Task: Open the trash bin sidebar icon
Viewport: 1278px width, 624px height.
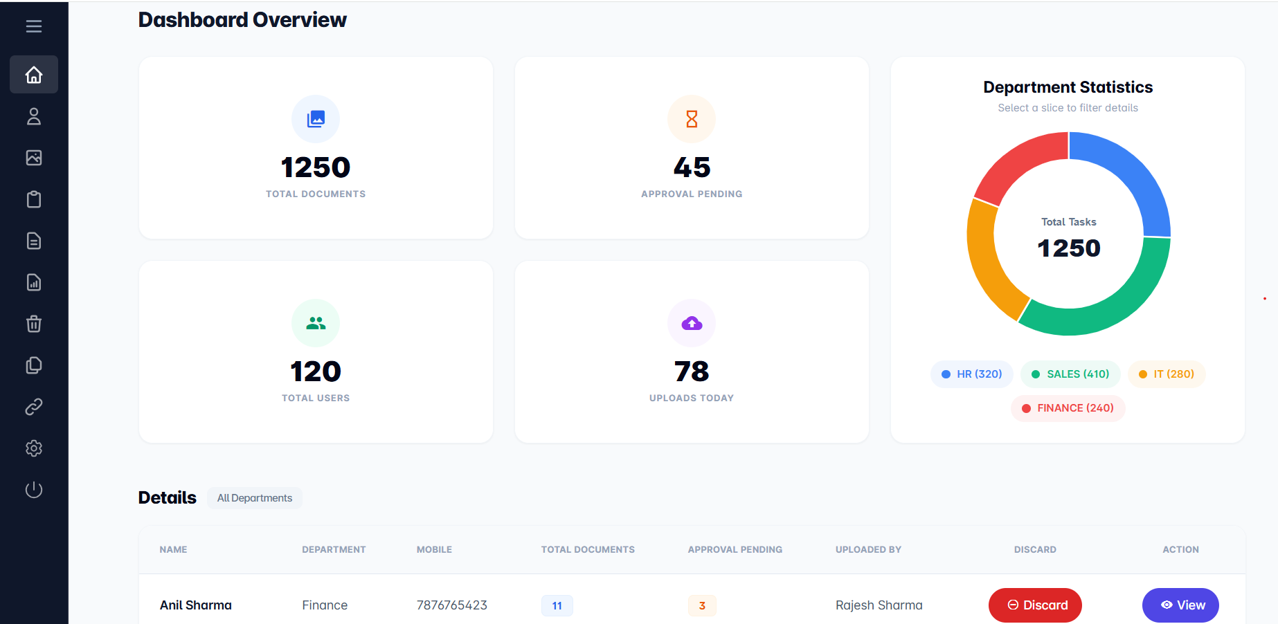Action: tap(34, 324)
